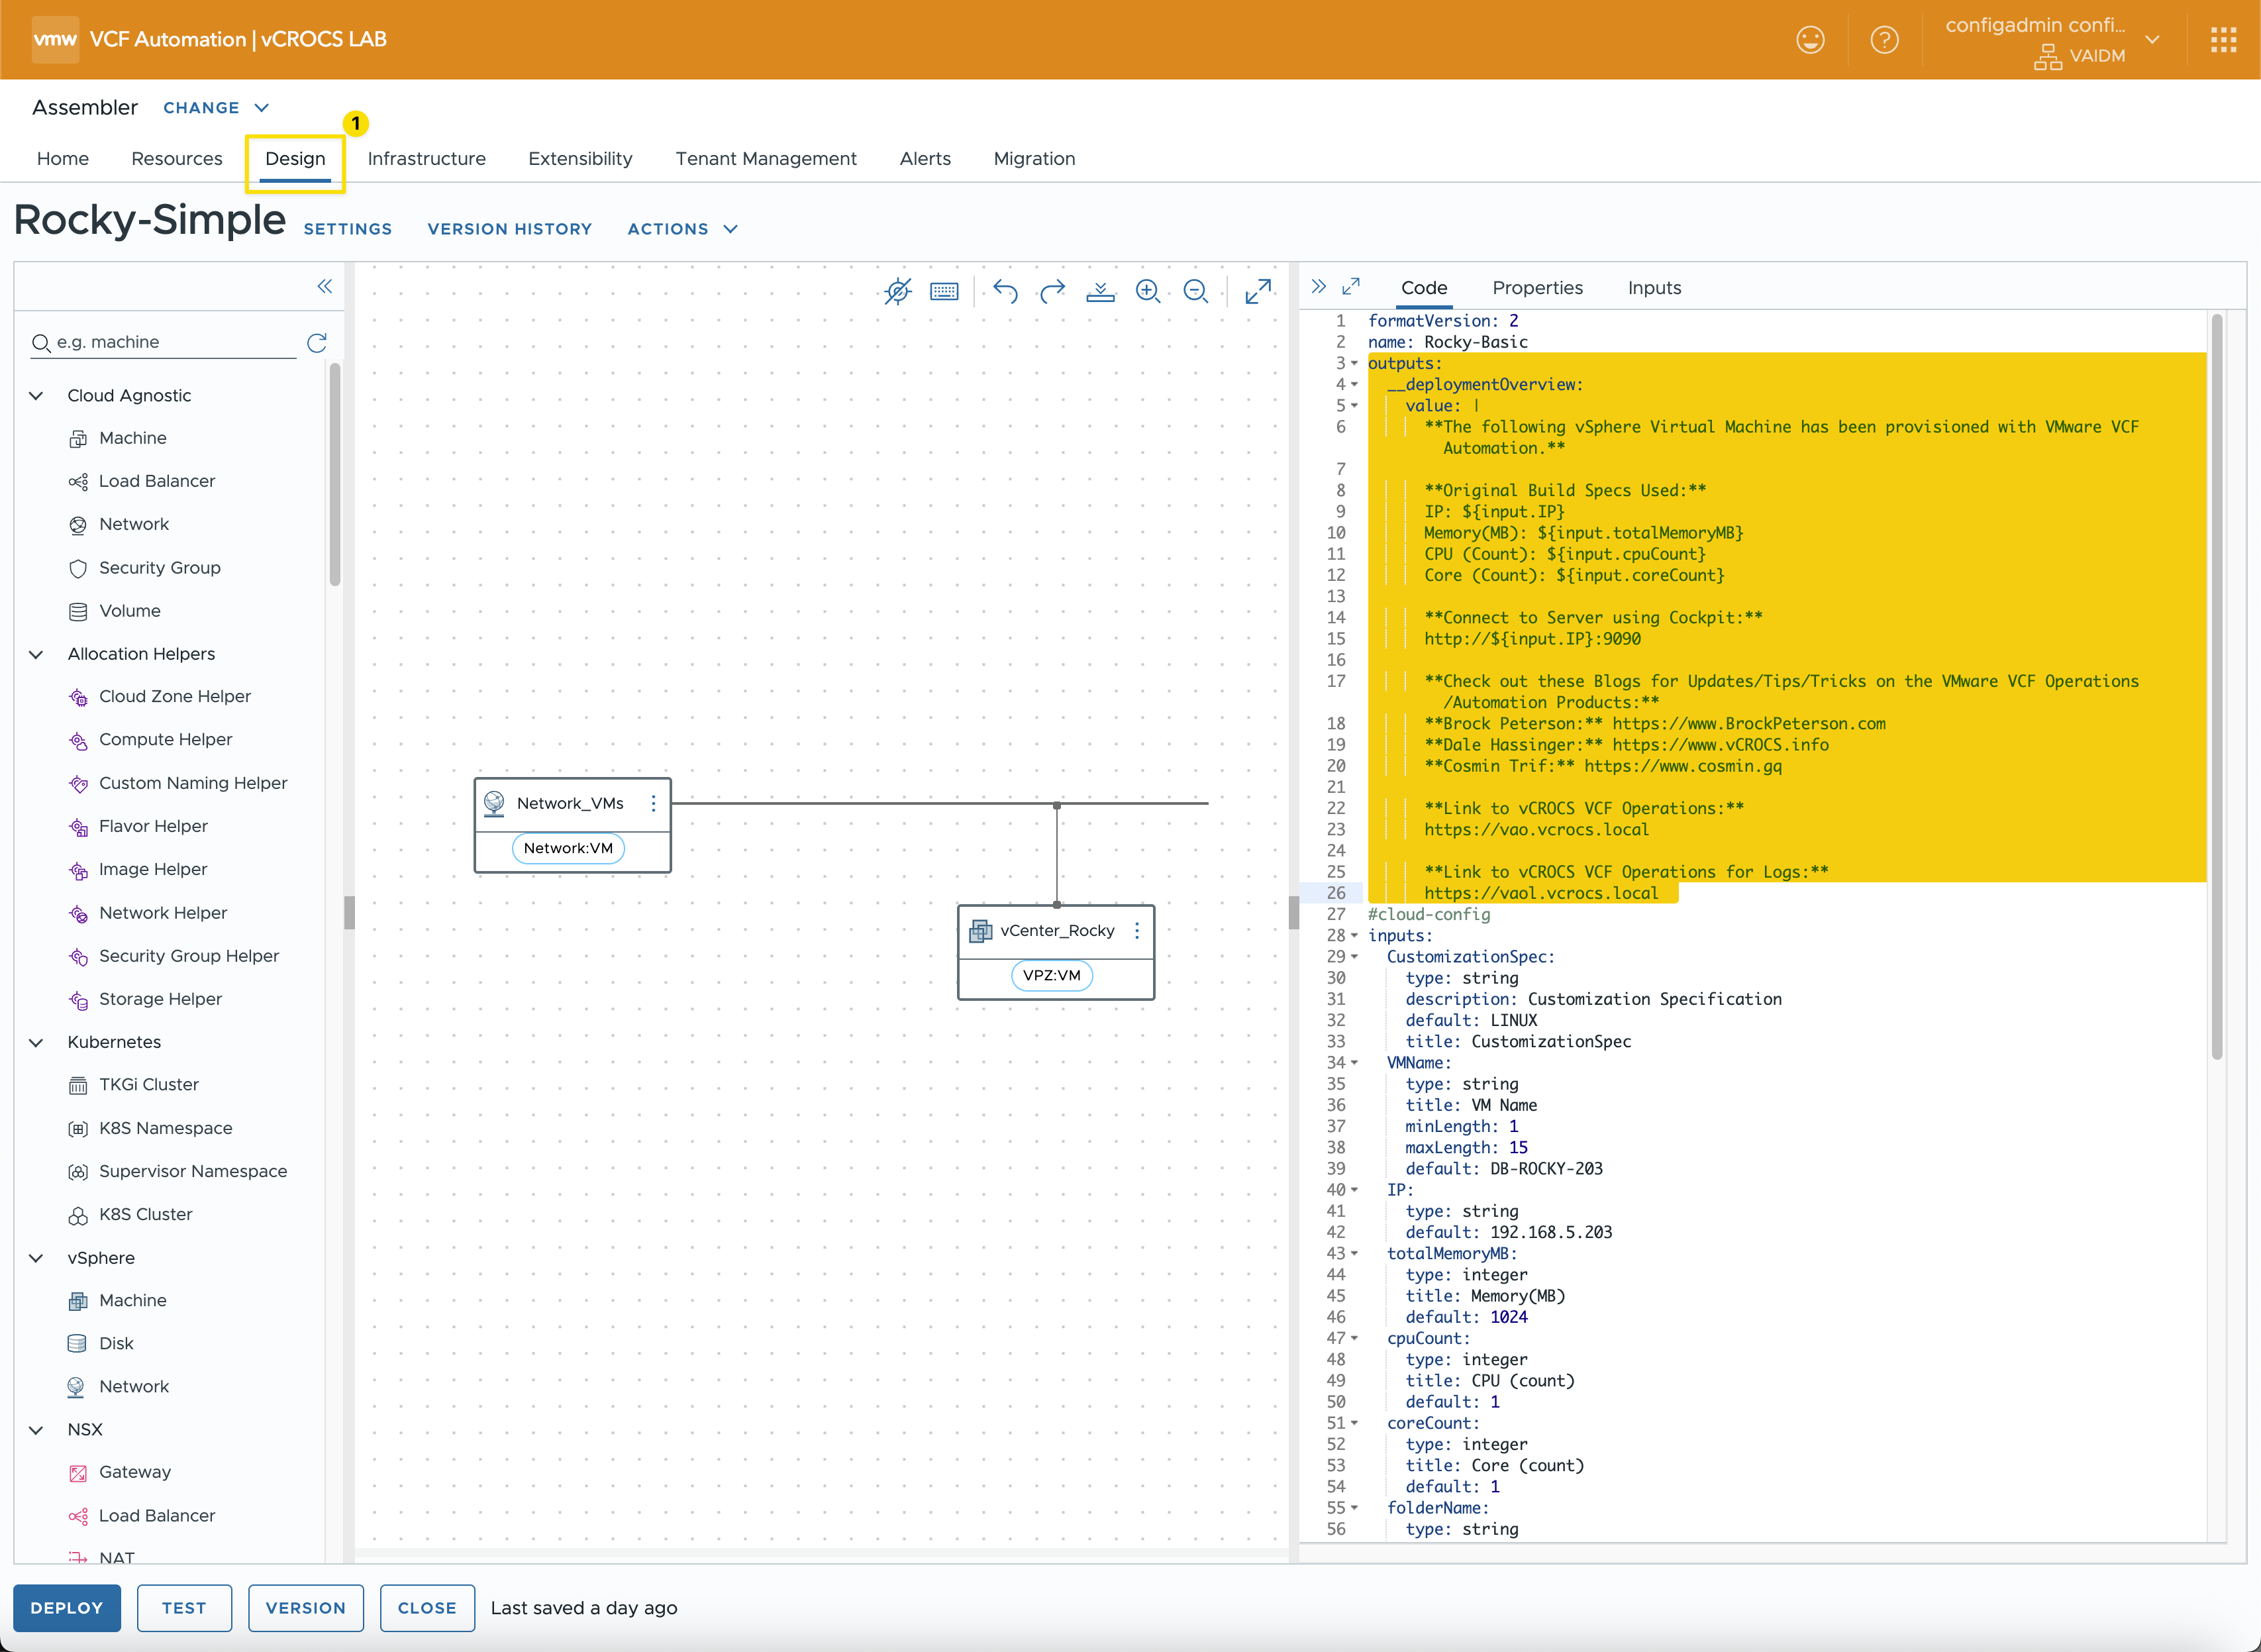Click the undo arrow in canvas toolbar
Viewport: 2261px width, 1652px height.
pyautogui.click(x=1005, y=291)
